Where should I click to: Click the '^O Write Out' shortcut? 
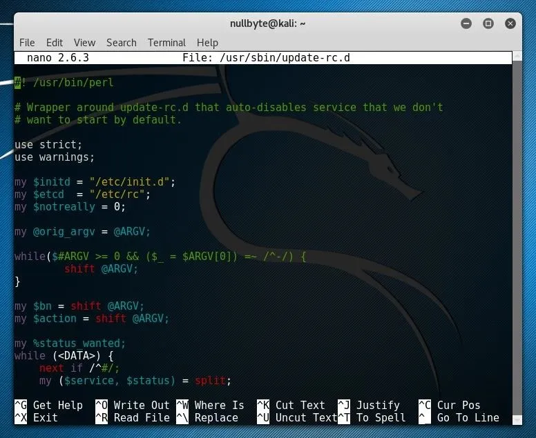point(133,405)
